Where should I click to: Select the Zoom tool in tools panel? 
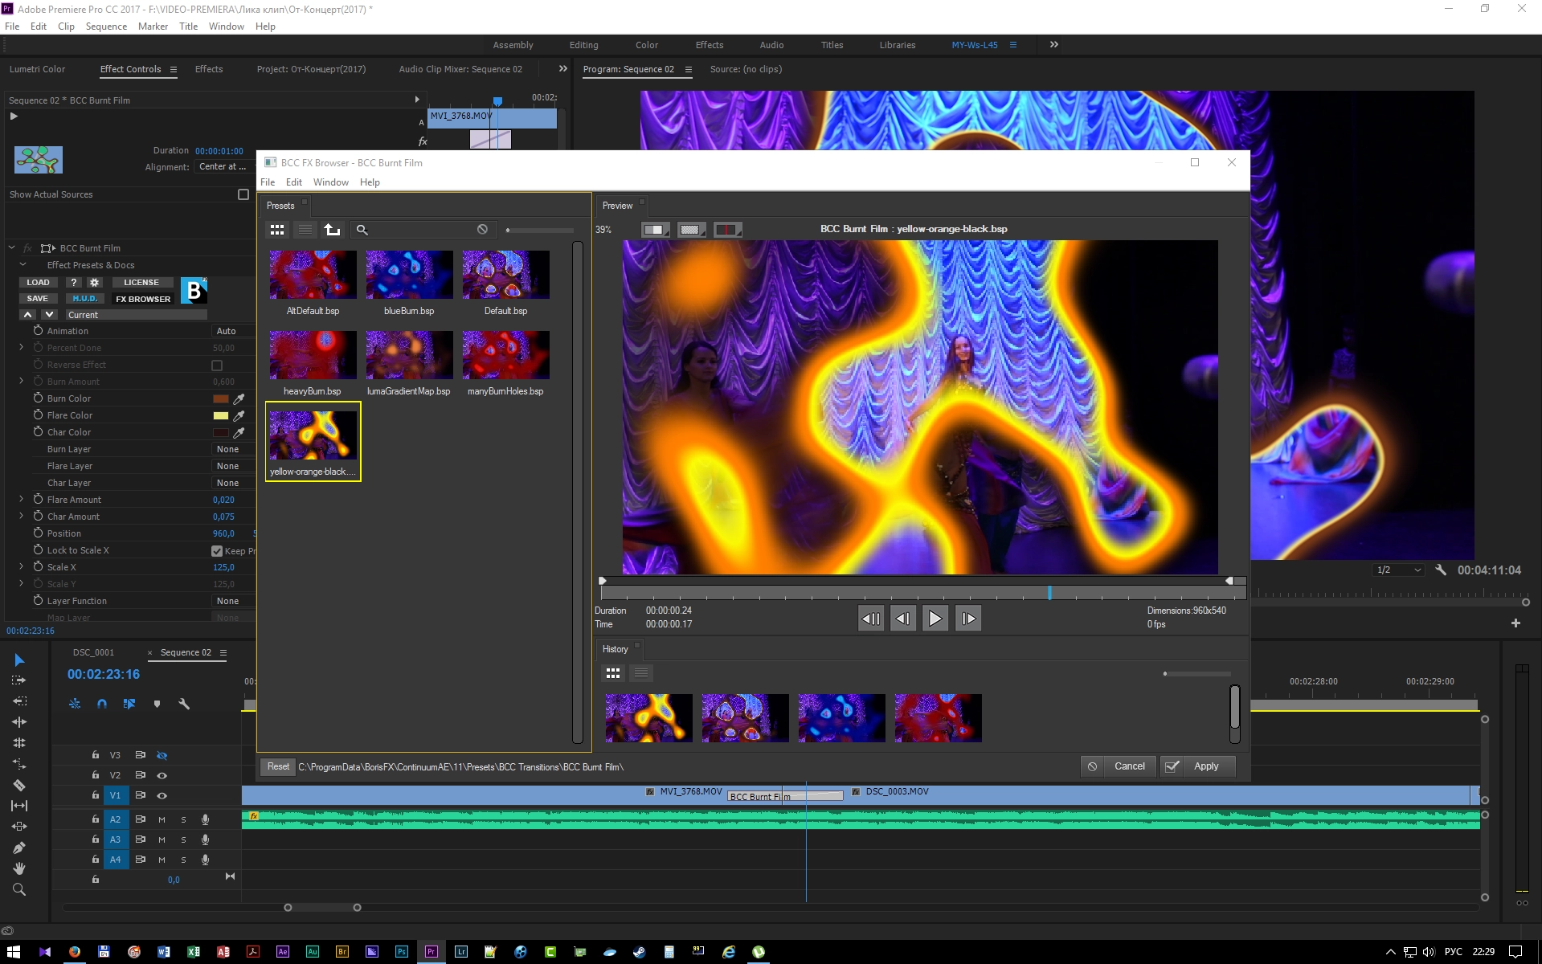19,889
